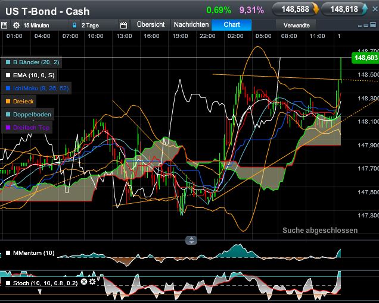The image size is (379, 303).
Task: Open the Verwandte tab
Action: 296,25
